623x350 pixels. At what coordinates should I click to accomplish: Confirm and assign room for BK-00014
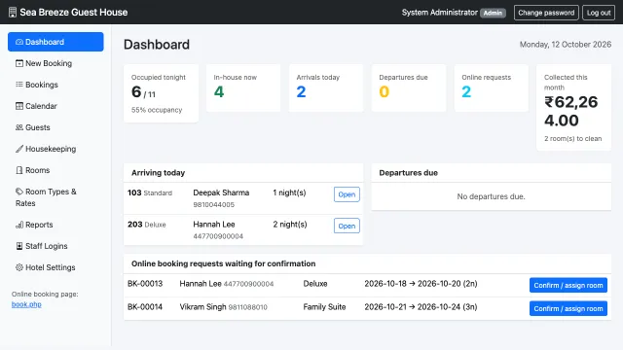click(x=568, y=308)
